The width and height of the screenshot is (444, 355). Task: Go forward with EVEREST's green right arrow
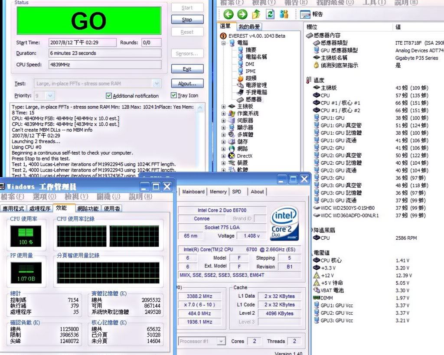[x=242, y=14]
